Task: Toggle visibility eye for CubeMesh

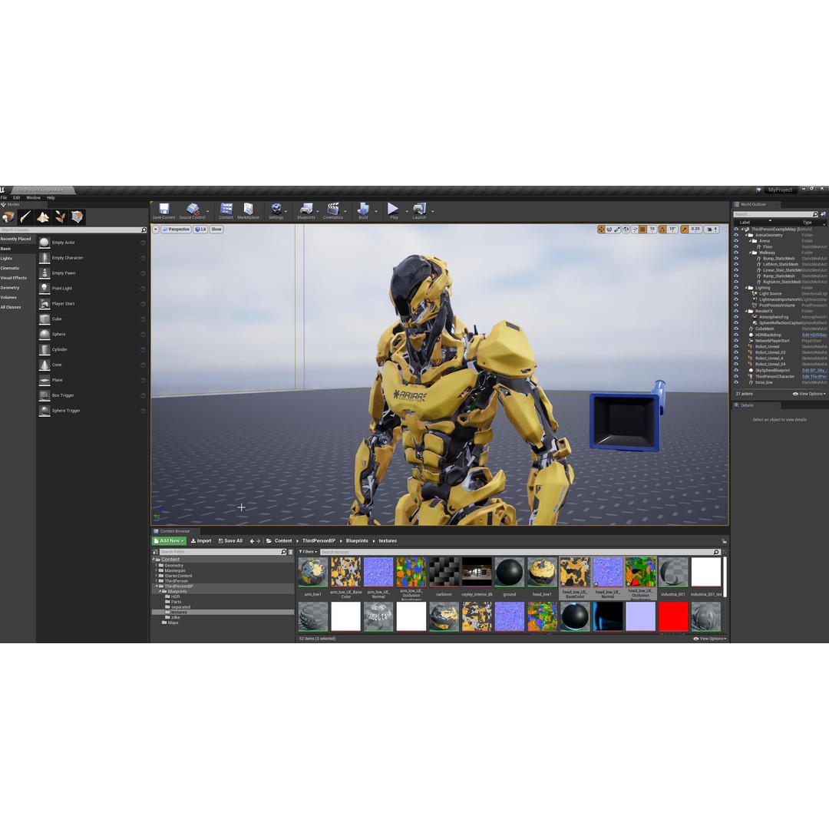Action: pyautogui.click(x=736, y=329)
